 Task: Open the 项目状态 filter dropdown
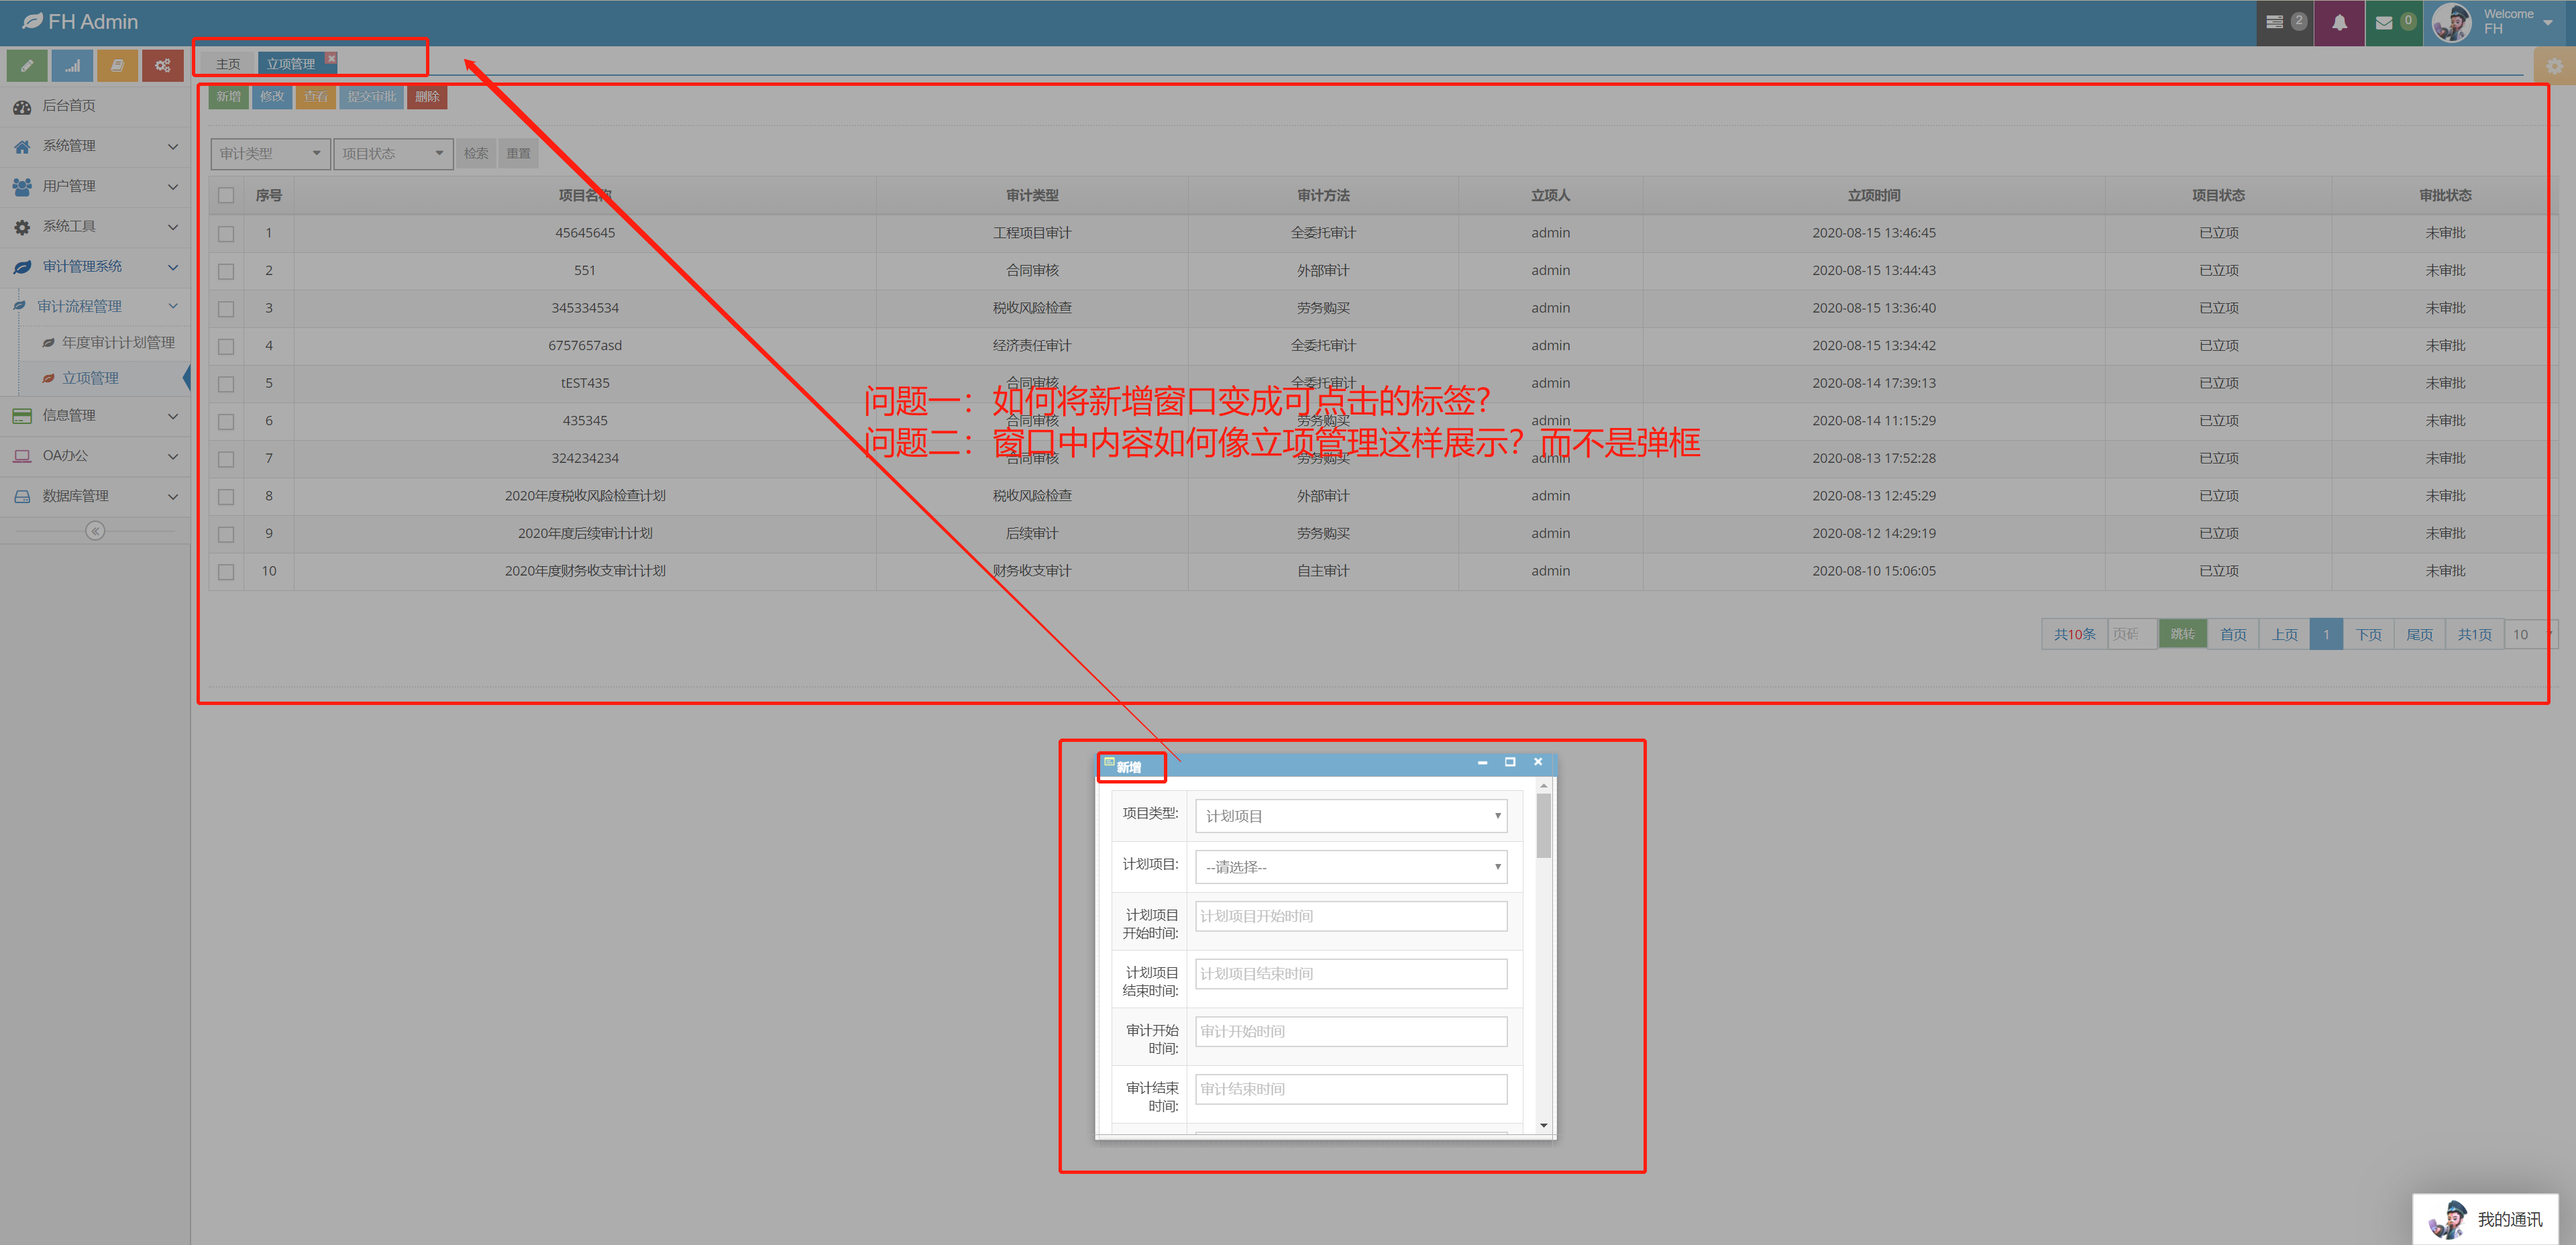393,153
